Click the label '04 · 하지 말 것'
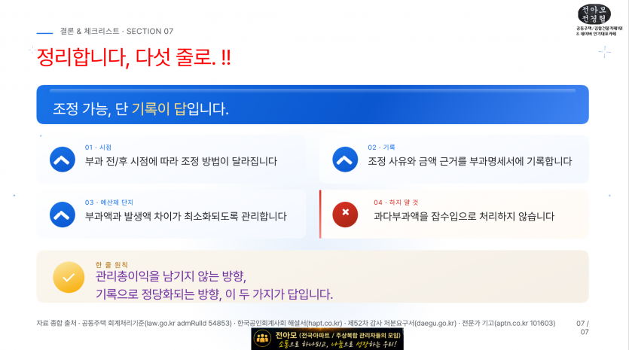 [x=396, y=202]
